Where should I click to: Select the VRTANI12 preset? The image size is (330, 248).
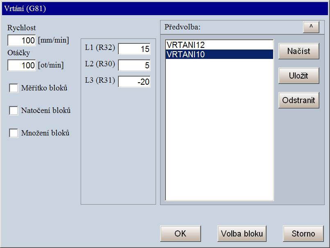click(219, 45)
